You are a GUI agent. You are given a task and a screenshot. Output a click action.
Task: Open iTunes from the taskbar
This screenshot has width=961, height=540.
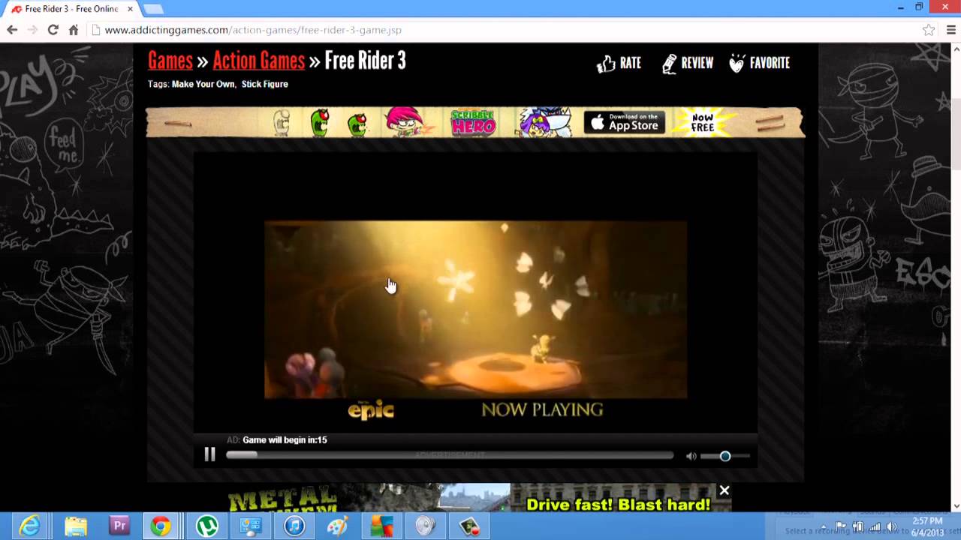tap(294, 526)
